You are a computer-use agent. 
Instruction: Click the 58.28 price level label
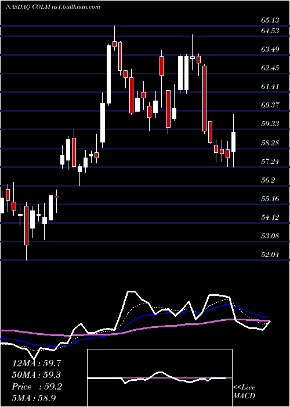[x=270, y=143]
